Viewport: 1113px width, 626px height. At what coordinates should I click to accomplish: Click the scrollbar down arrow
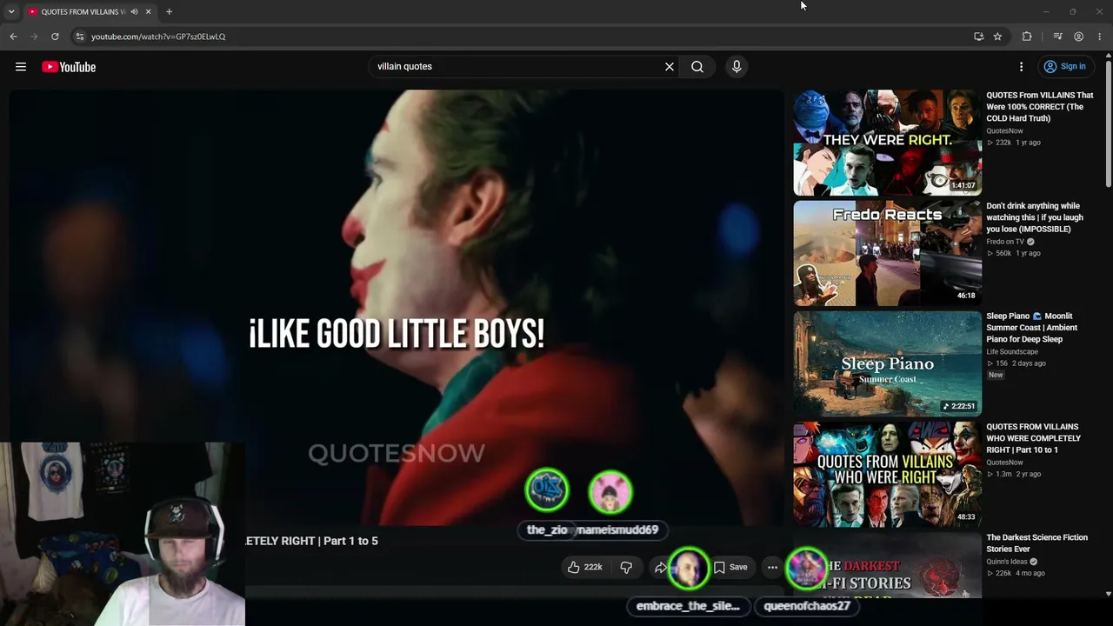pos(1108,594)
